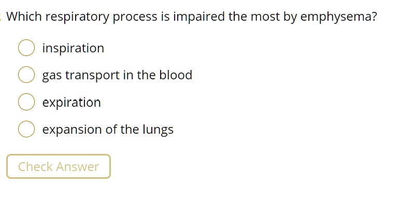398x199 pixels.
Task: Click the word "the" in "expansion of the lungs"
Action: pos(130,129)
